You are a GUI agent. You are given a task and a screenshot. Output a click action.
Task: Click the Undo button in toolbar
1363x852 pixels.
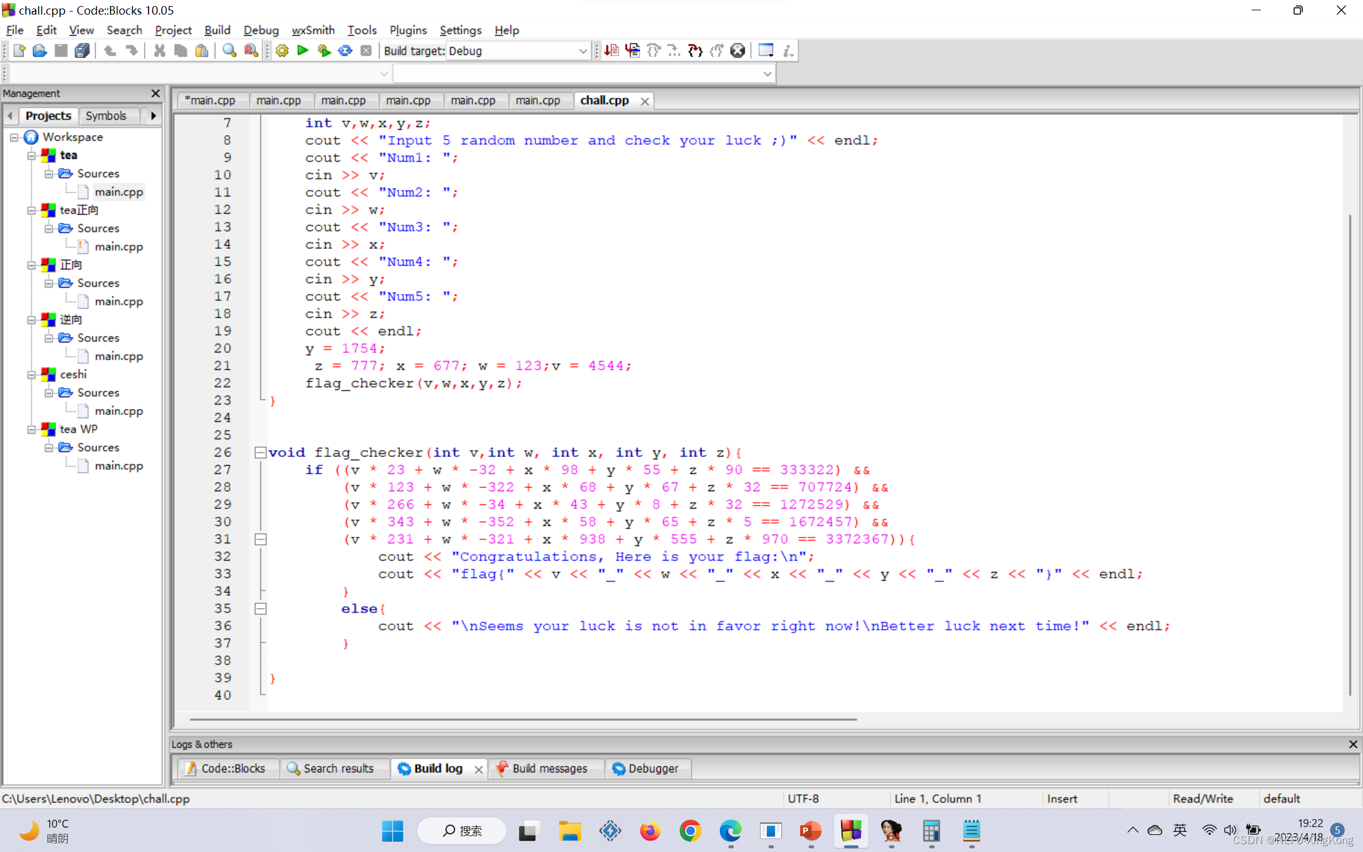(110, 51)
